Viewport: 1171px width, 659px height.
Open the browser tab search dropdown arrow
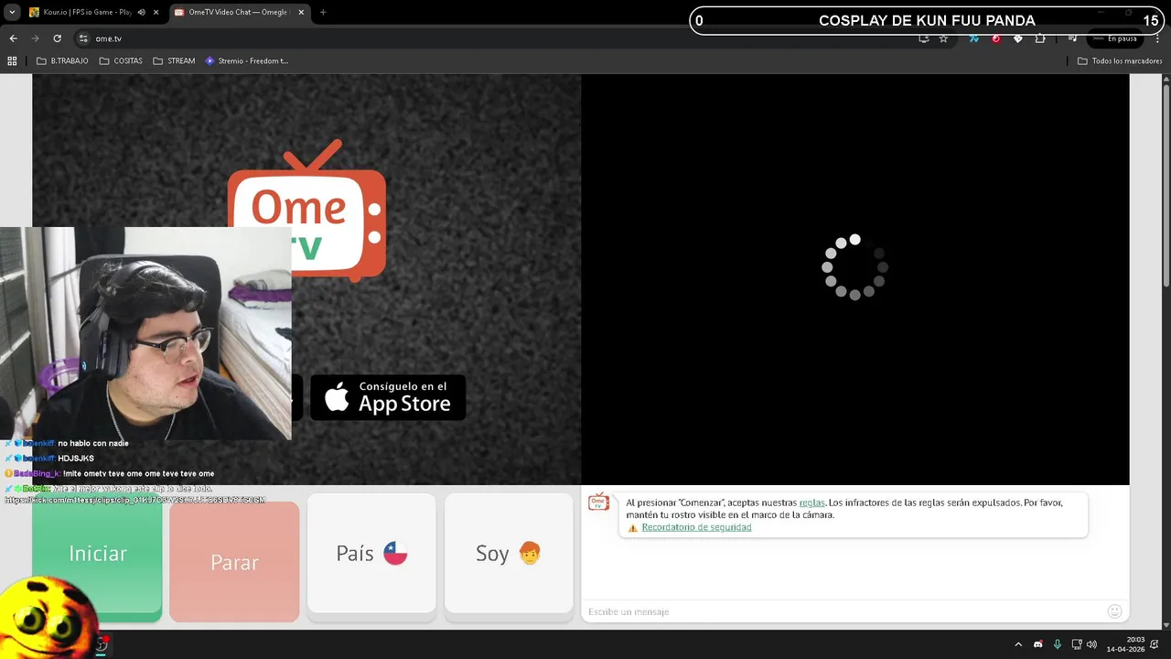tap(12, 12)
